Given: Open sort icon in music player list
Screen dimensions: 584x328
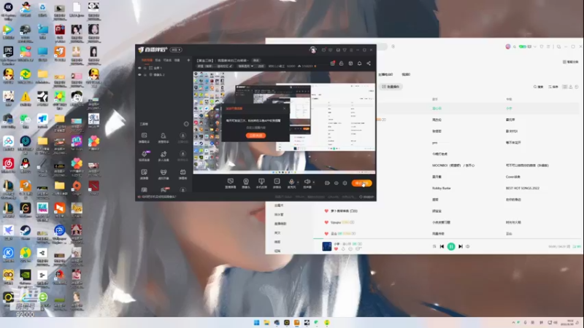Looking at the screenshot, I should pos(553,87).
